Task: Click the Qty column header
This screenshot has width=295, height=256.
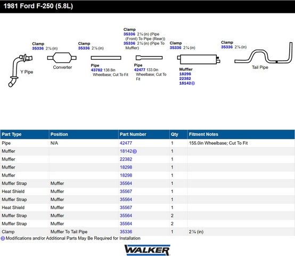Action: [x=178, y=134]
